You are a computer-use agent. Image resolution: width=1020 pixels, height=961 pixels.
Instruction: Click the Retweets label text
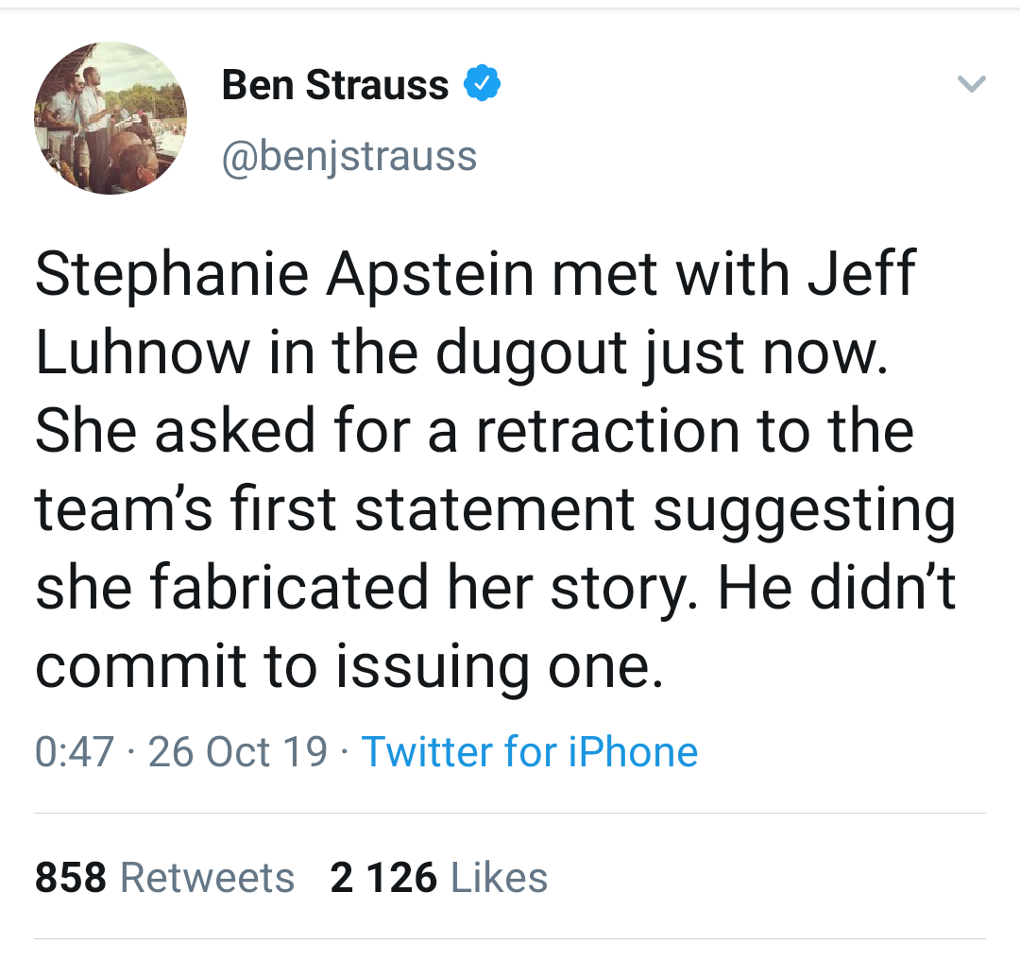[x=208, y=877]
